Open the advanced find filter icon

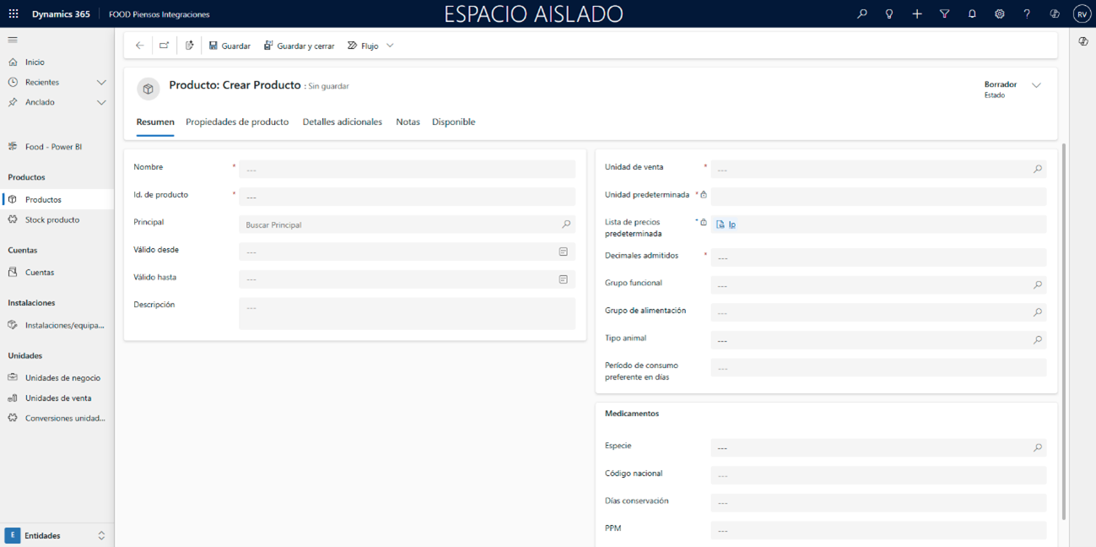(944, 14)
